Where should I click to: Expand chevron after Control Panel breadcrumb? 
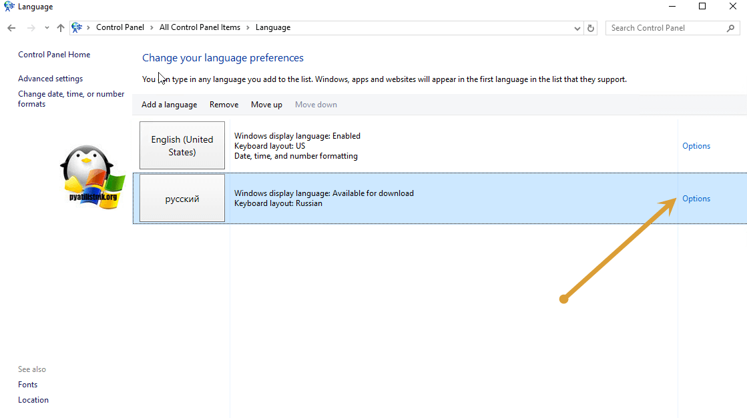(x=152, y=28)
